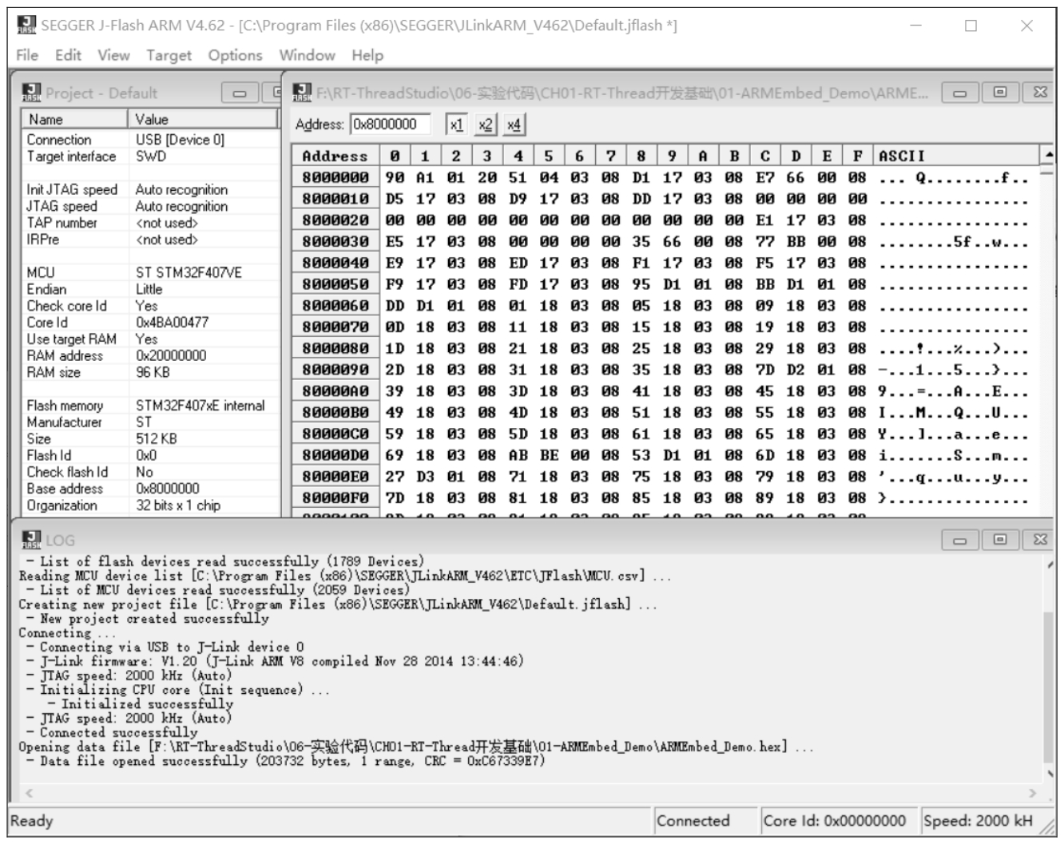The image size is (1064, 844).
Task: Set hex view to x2 byte width
Action: click(485, 125)
